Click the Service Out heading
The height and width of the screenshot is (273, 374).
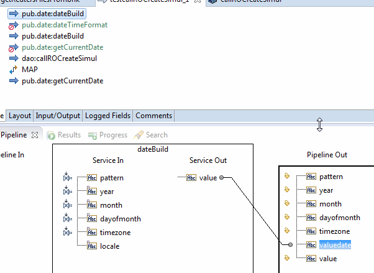208,160
